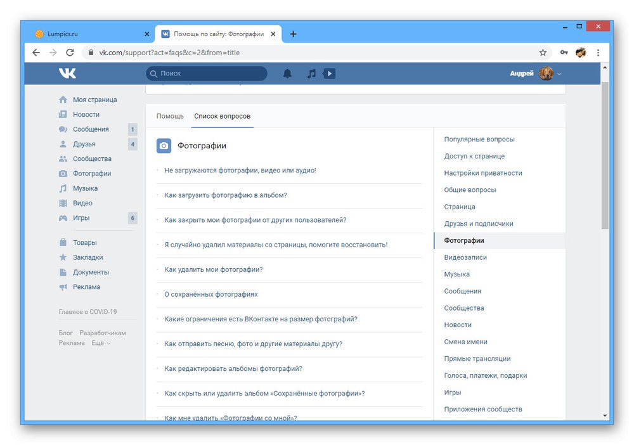Open a new browser tab

click(x=293, y=34)
